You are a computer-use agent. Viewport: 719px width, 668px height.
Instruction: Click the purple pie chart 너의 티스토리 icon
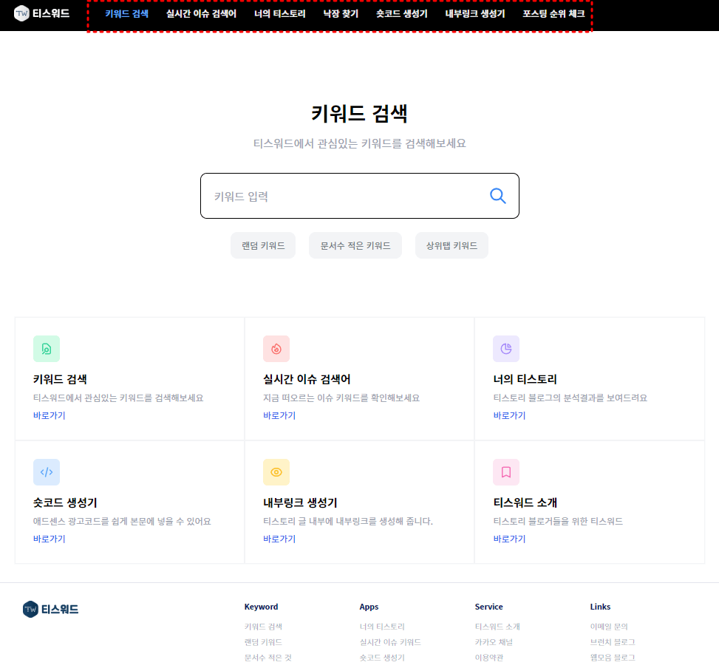click(506, 349)
